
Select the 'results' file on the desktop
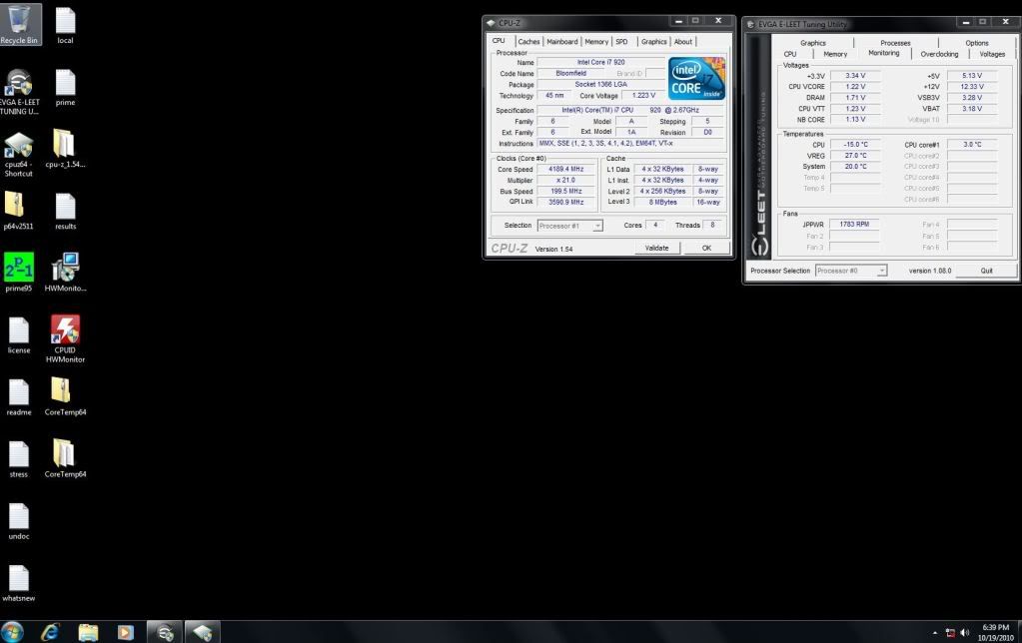pyautogui.click(x=65, y=211)
